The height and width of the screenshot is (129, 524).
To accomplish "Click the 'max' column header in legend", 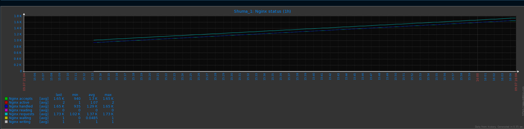I will pyautogui.click(x=108, y=95).
